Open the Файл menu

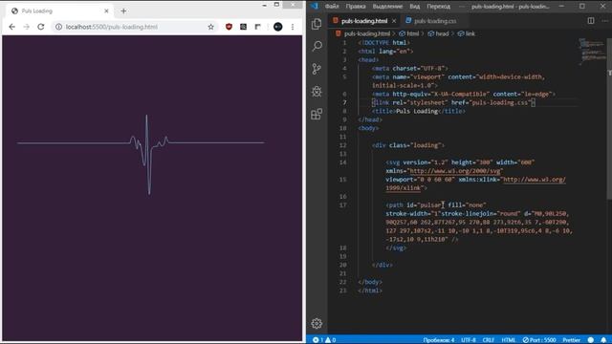pos(332,7)
